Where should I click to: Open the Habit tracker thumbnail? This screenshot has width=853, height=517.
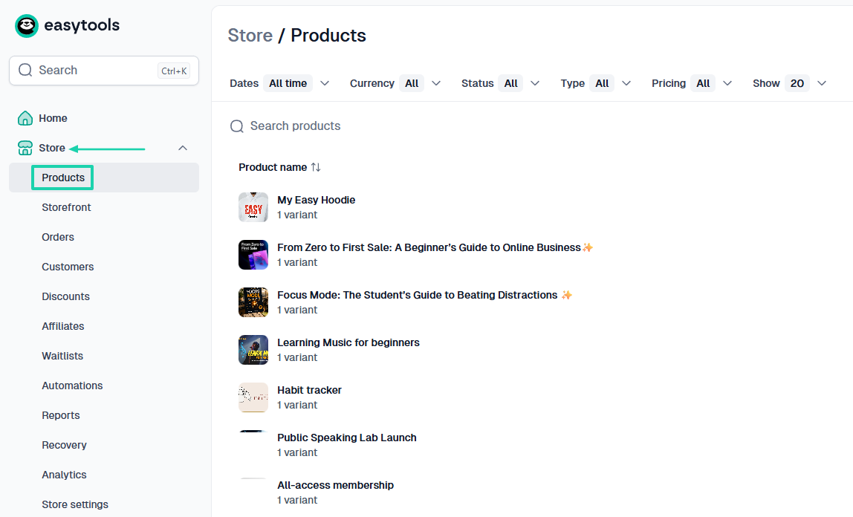pyautogui.click(x=253, y=397)
